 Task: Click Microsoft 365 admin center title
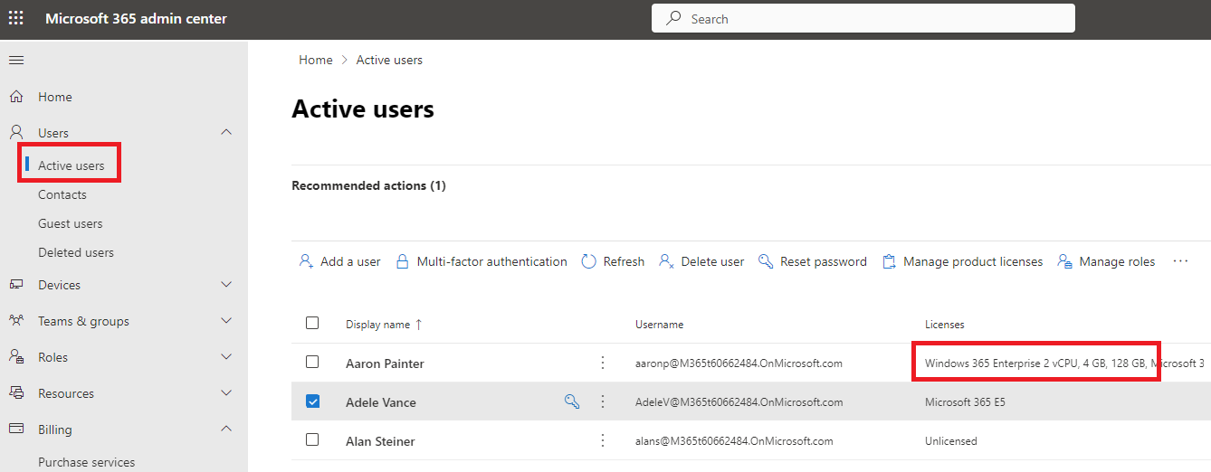[136, 18]
